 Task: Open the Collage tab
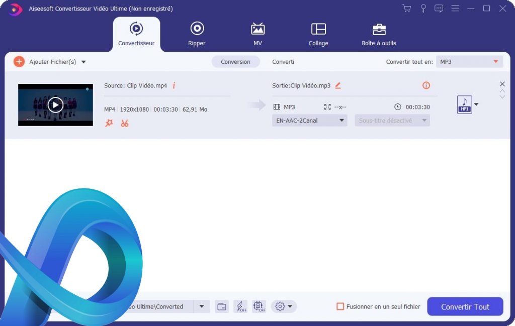(x=318, y=34)
